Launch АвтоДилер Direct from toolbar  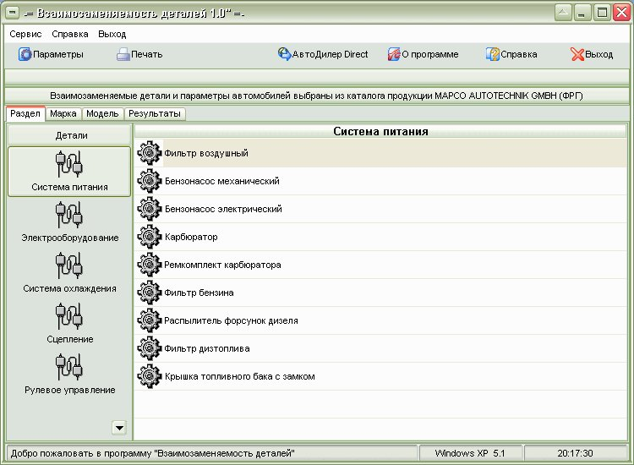(x=285, y=54)
